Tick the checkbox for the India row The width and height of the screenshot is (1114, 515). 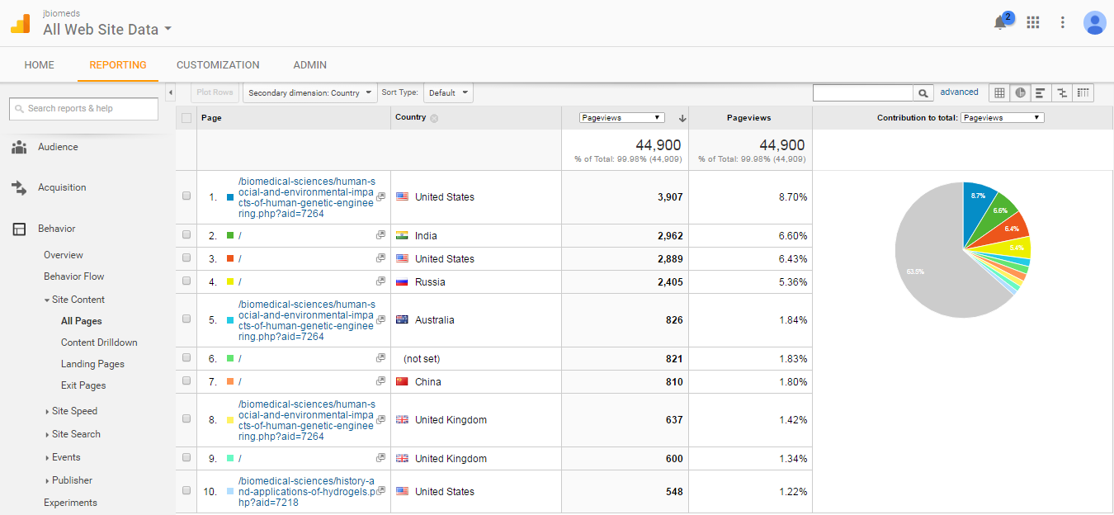186,235
